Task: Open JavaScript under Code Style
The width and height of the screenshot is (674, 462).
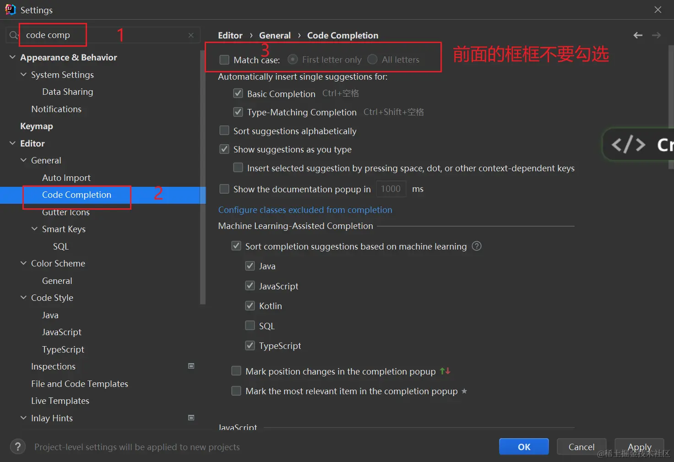Action: point(61,332)
